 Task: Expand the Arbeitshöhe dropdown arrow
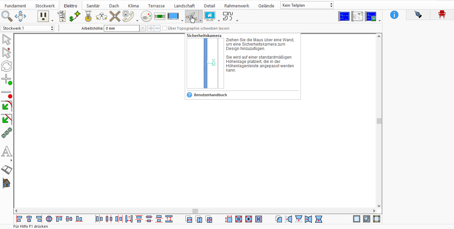pyautogui.click(x=143, y=28)
